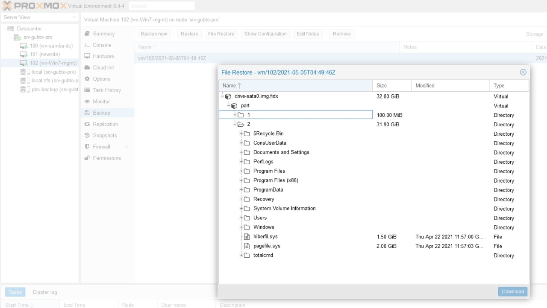547x308 pixels.
Task: Switch to the Tasks tab
Action: point(15,292)
